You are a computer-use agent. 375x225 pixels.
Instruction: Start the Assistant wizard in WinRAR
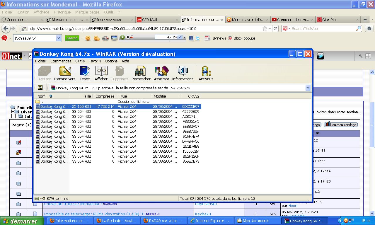click(161, 73)
